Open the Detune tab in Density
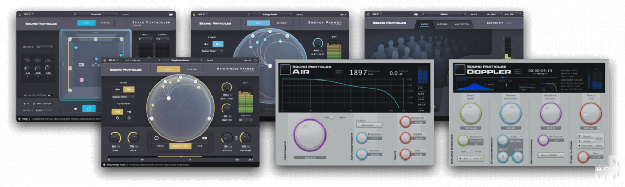The width and height of the screenshot is (625, 187). [443, 24]
